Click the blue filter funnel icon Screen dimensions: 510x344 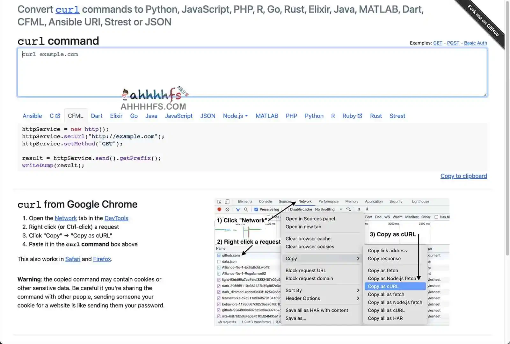point(238,209)
